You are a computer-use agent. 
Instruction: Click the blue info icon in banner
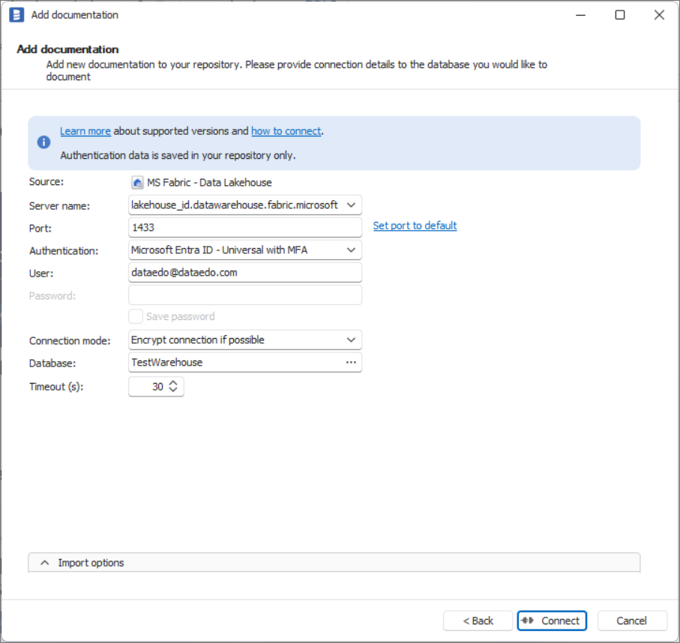pyautogui.click(x=43, y=142)
